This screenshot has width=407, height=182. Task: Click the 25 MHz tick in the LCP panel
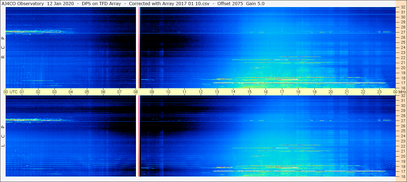pos(403,131)
